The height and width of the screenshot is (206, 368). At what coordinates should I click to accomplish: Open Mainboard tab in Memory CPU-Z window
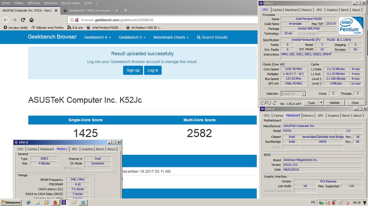coord(47,149)
